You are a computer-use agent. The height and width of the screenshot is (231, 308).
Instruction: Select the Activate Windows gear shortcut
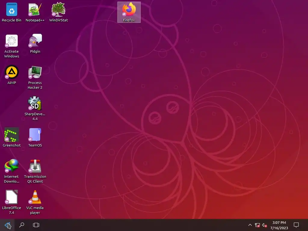click(12, 46)
